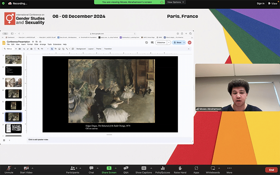Click the Menus search box

tap(8, 49)
